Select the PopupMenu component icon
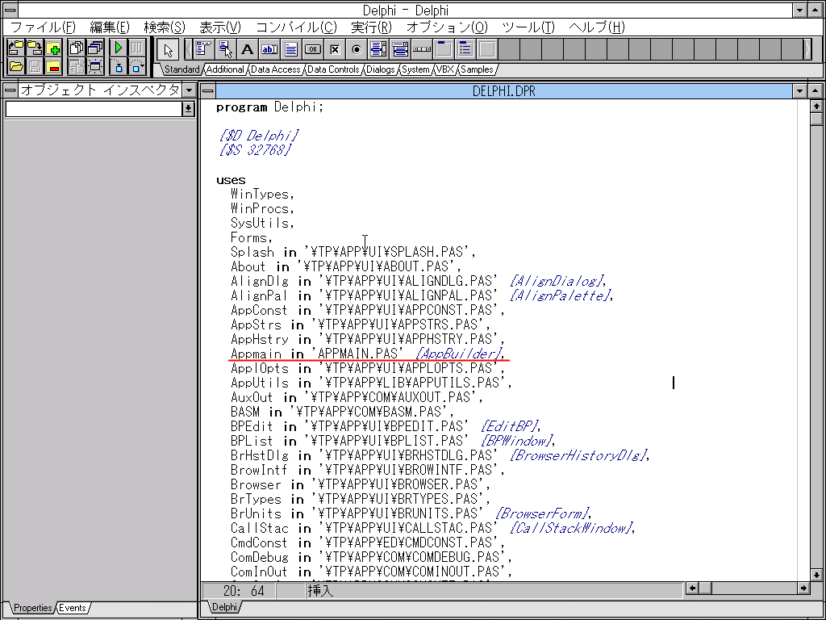The height and width of the screenshot is (620, 826). tap(226, 49)
